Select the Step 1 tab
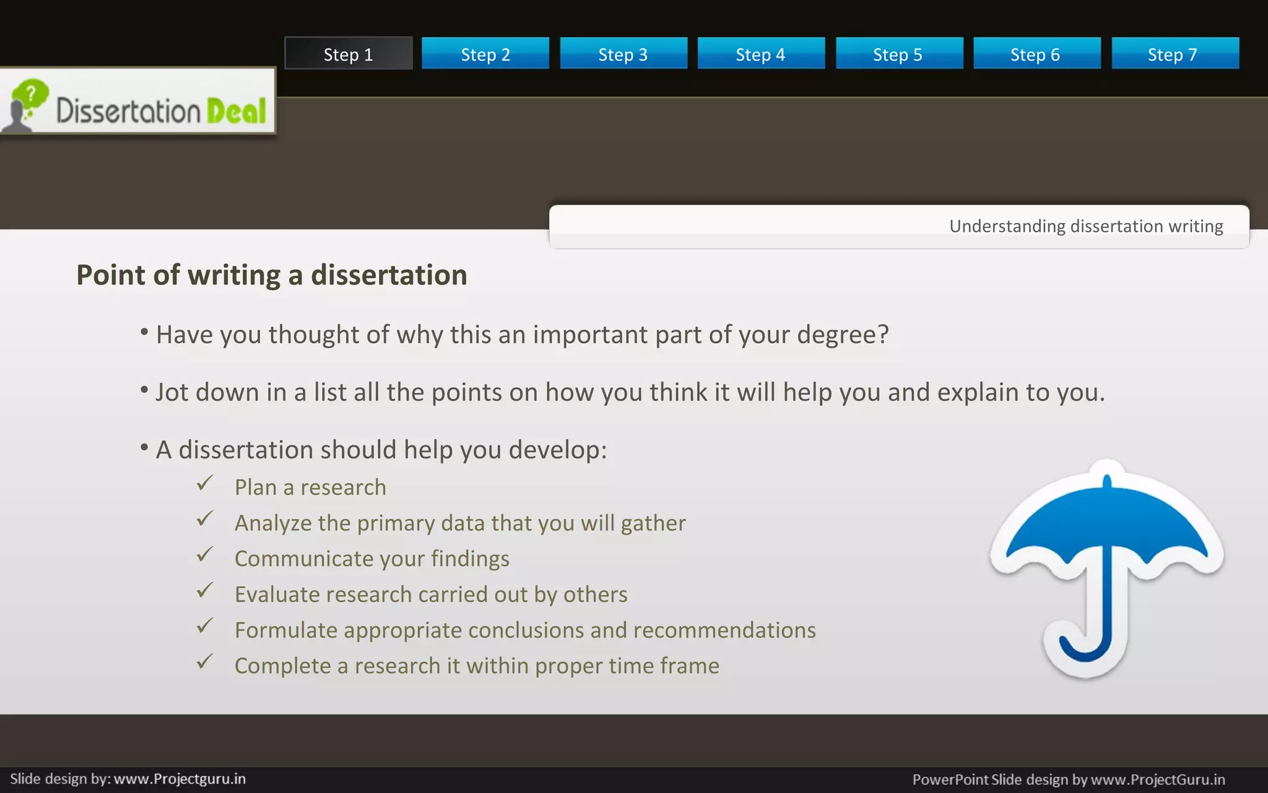Screen dimensions: 1268x793 [x=348, y=54]
